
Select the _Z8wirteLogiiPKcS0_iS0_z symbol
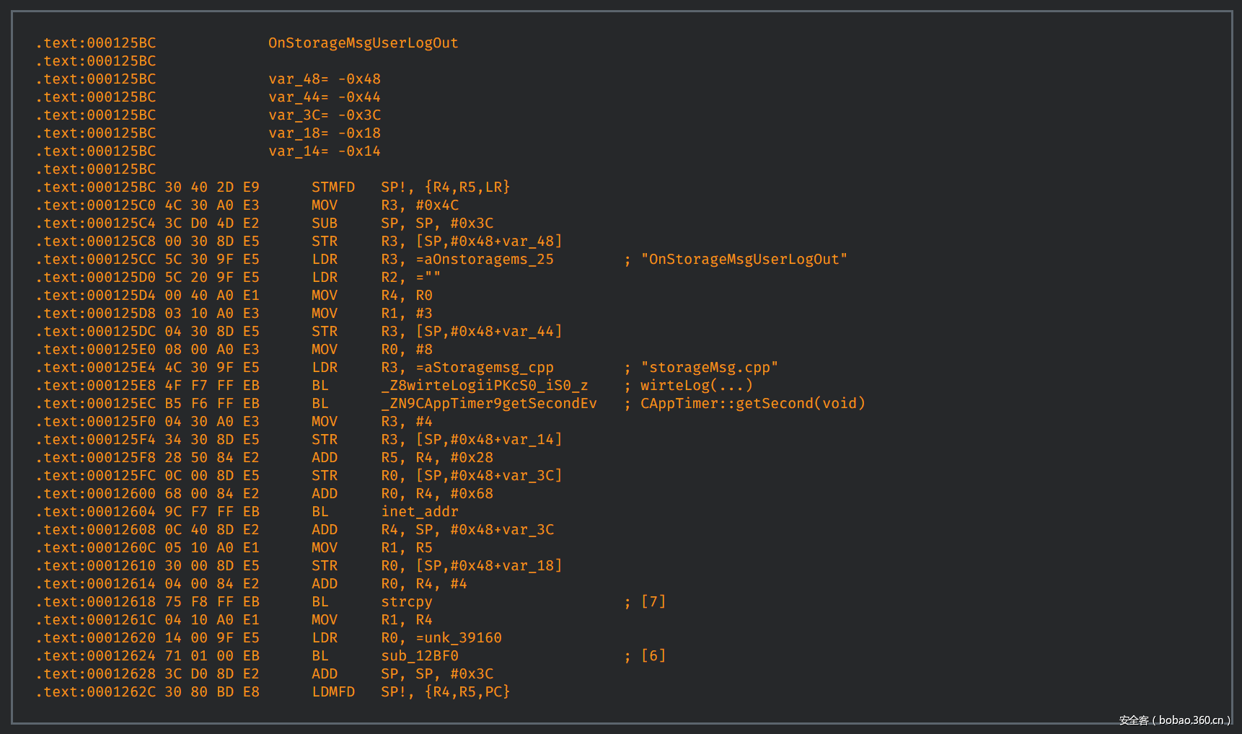484,386
